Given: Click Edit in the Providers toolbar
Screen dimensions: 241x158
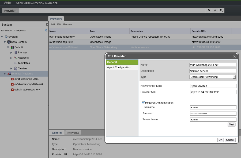Looking at the screenshot, I should click(x=59, y=24).
